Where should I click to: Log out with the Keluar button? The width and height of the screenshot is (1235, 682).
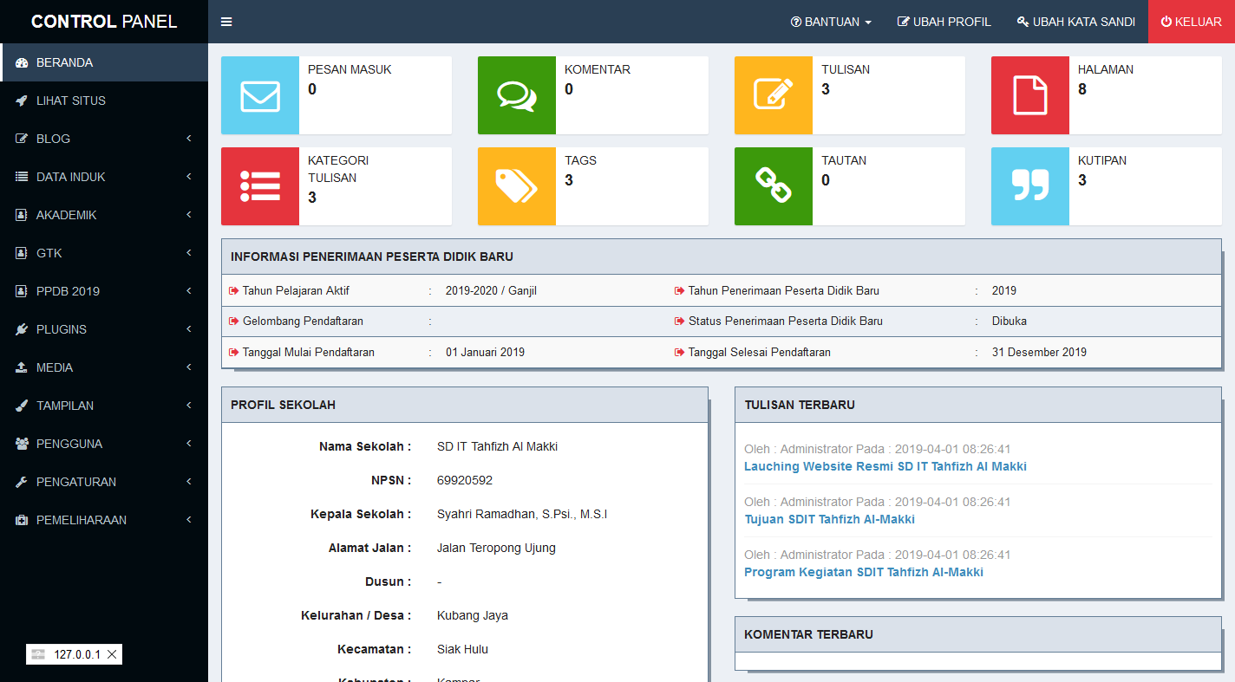click(x=1192, y=22)
